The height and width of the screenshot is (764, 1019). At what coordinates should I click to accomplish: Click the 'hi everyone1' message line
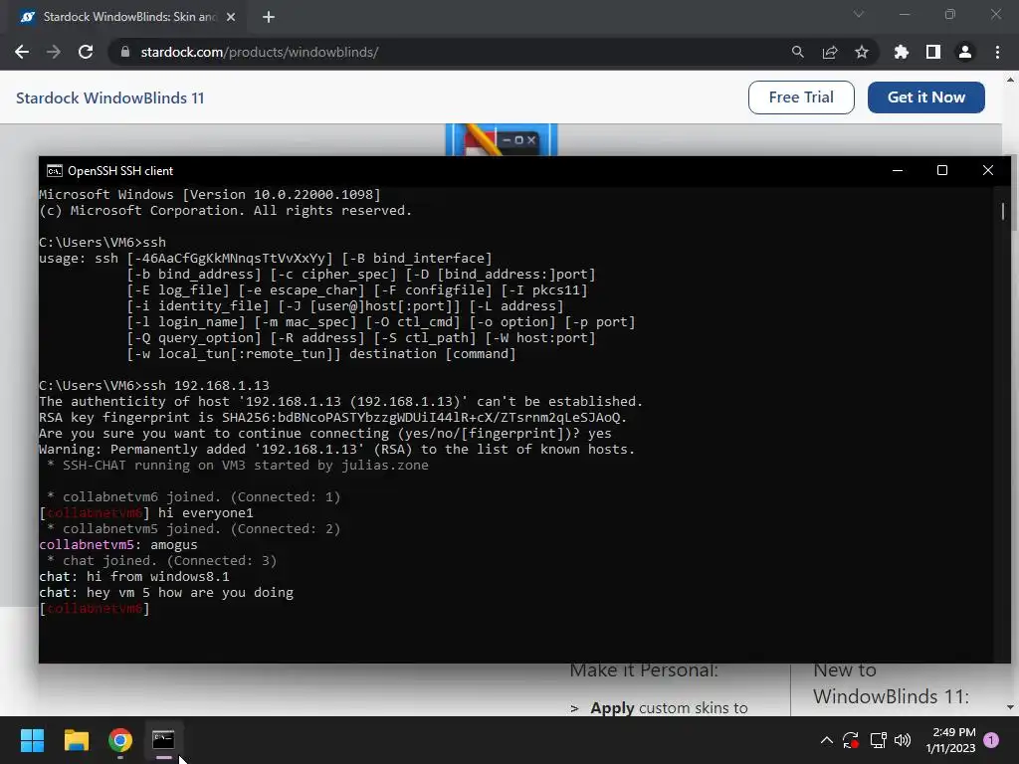point(146,512)
